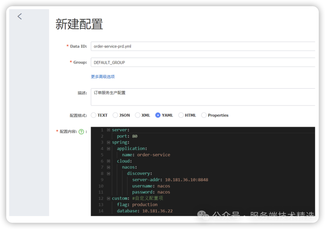Viewport: 325px width, 229px height.
Task: Choose the XML format option
Action: (x=138, y=115)
